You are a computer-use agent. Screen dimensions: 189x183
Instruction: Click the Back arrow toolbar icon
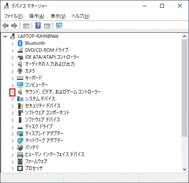click(x=5, y=25)
